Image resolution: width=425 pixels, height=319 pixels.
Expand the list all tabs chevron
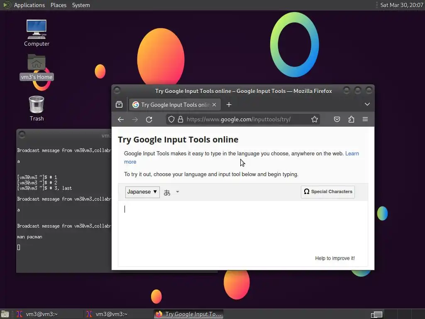(x=367, y=104)
